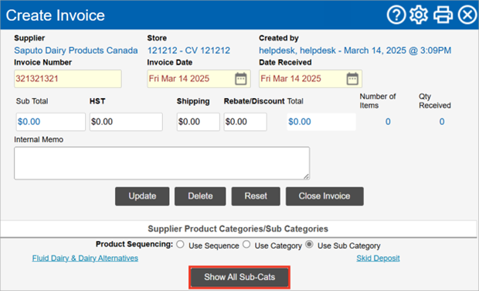Select the Use Sequence radio button
The width and height of the screenshot is (479, 291).
(x=180, y=244)
